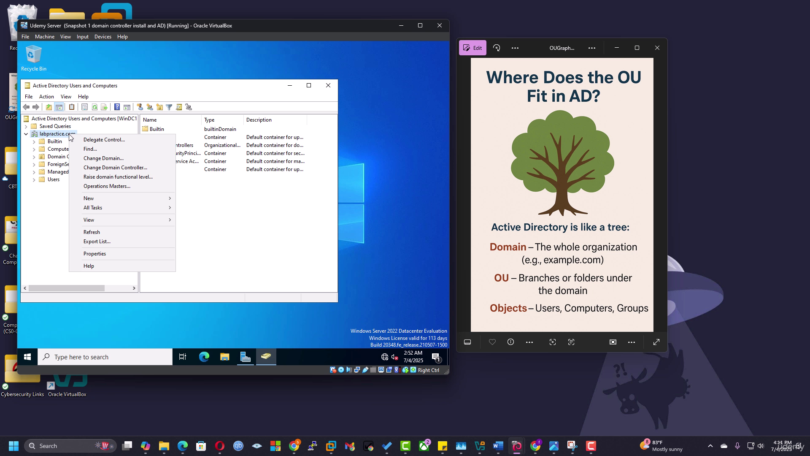The height and width of the screenshot is (456, 810).
Task: Choose Properties in the context menu
Action: 94,254
